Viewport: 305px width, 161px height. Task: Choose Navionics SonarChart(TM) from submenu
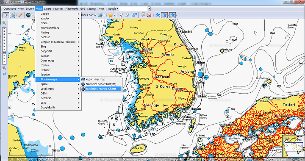(101, 84)
